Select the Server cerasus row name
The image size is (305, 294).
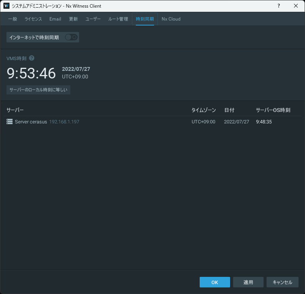click(31, 122)
